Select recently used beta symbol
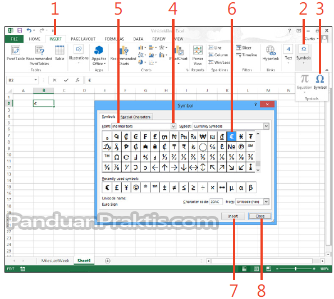The width and height of the screenshot is (334, 299). point(251,188)
